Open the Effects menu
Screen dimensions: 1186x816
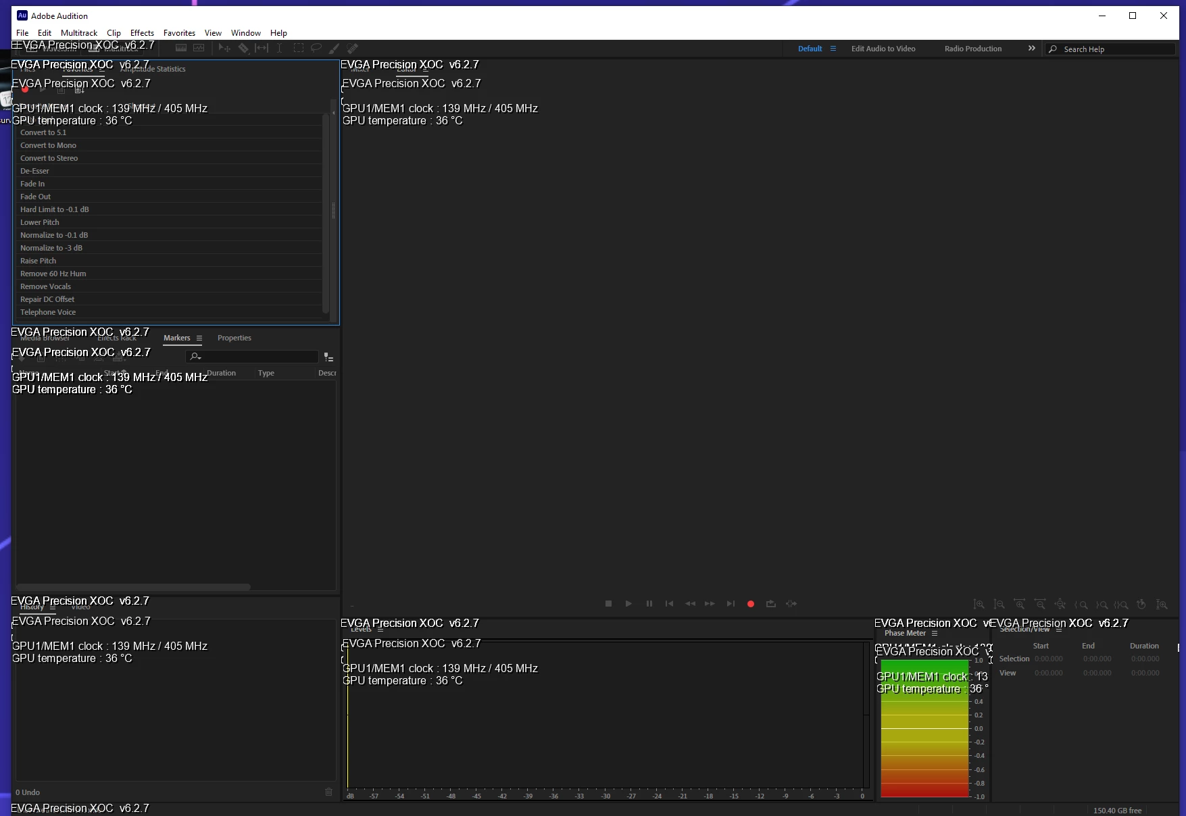tap(142, 32)
